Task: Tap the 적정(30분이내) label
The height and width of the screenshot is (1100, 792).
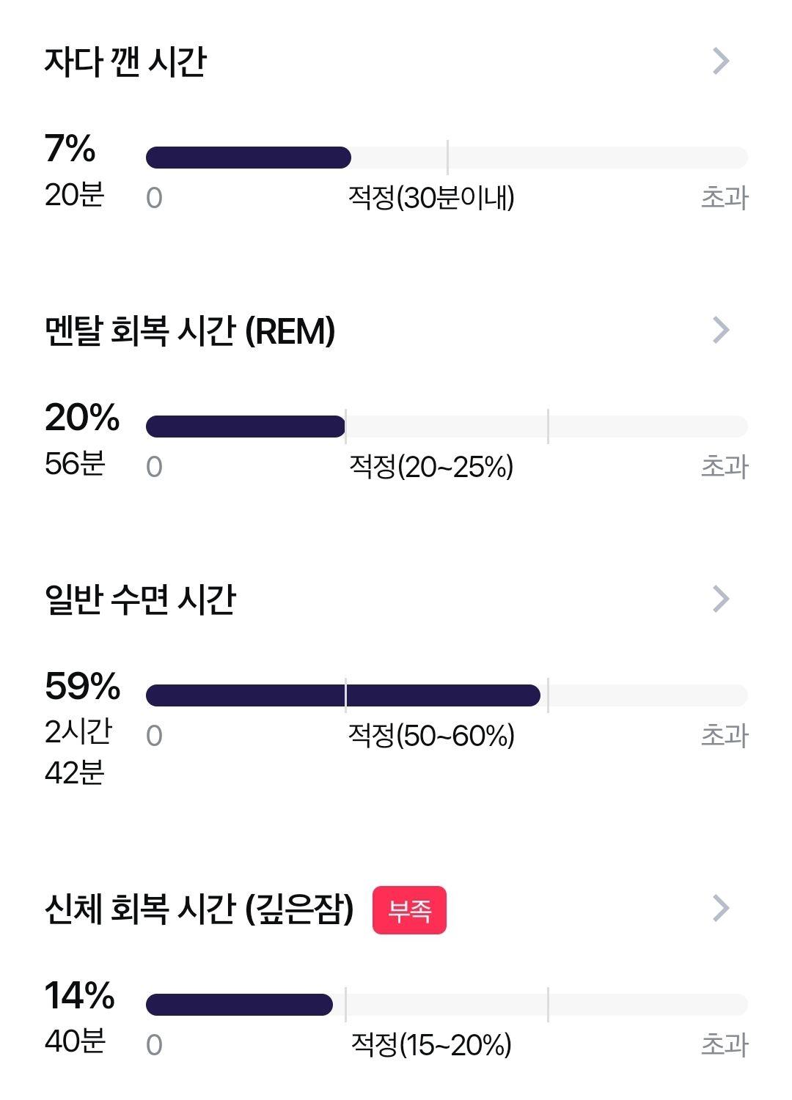Action: point(431,198)
